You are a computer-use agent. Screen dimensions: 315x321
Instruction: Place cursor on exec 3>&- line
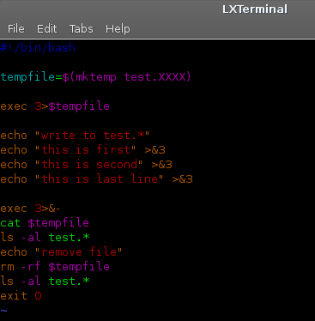(x=30, y=209)
